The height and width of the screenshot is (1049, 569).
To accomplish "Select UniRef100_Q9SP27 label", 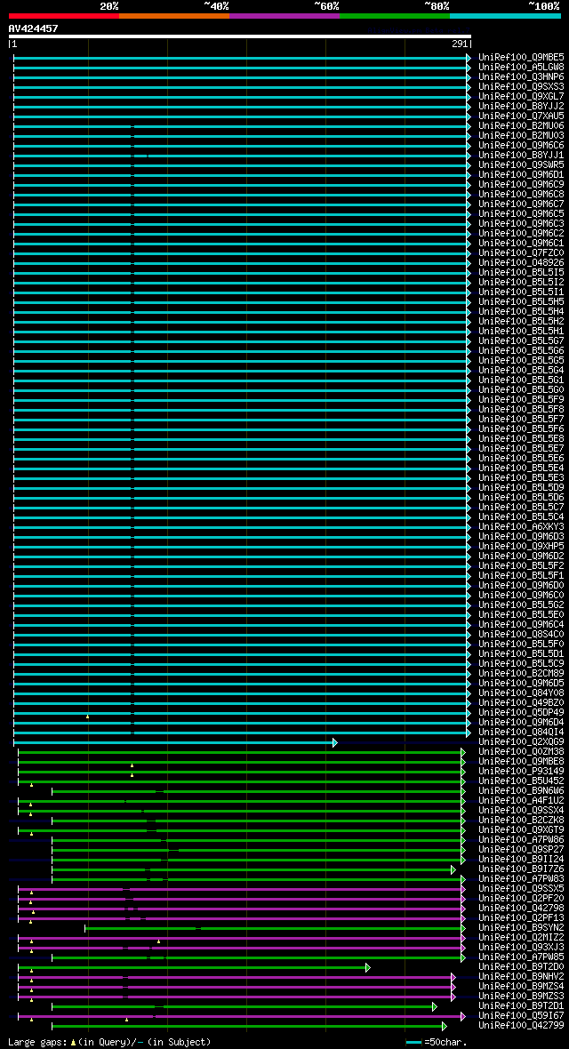I will click(x=522, y=849).
